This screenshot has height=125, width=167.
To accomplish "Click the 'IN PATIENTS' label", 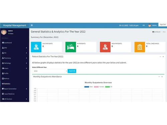I will (81, 44).
